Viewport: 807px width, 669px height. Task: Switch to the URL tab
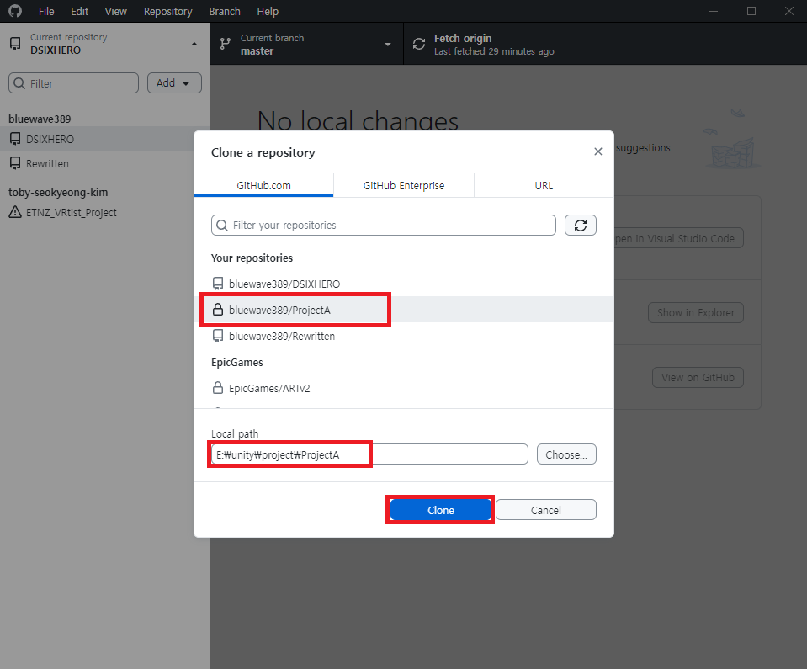544,185
